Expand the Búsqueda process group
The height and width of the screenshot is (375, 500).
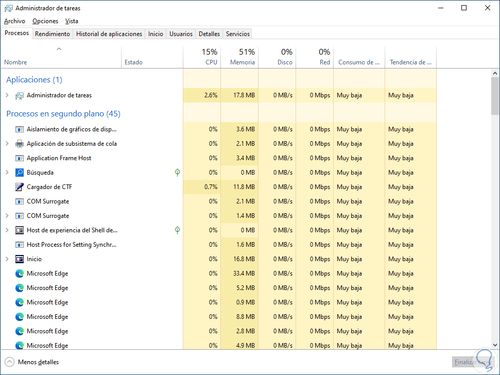coord(7,173)
